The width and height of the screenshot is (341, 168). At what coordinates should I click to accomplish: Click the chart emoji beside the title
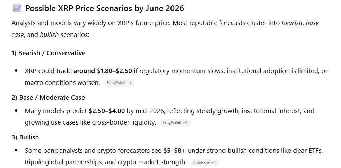[17, 9]
